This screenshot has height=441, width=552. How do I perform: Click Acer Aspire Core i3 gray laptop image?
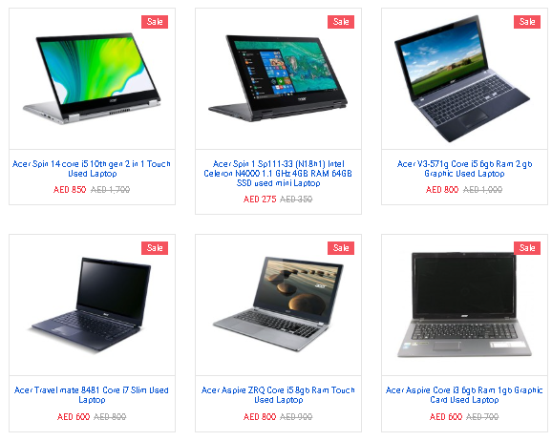click(x=464, y=304)
